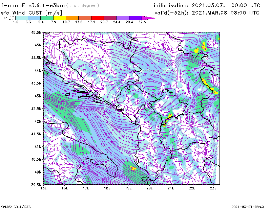Click the 39.5N latitude label
This screenshot has height=209, width=271.
coord(36,185)
